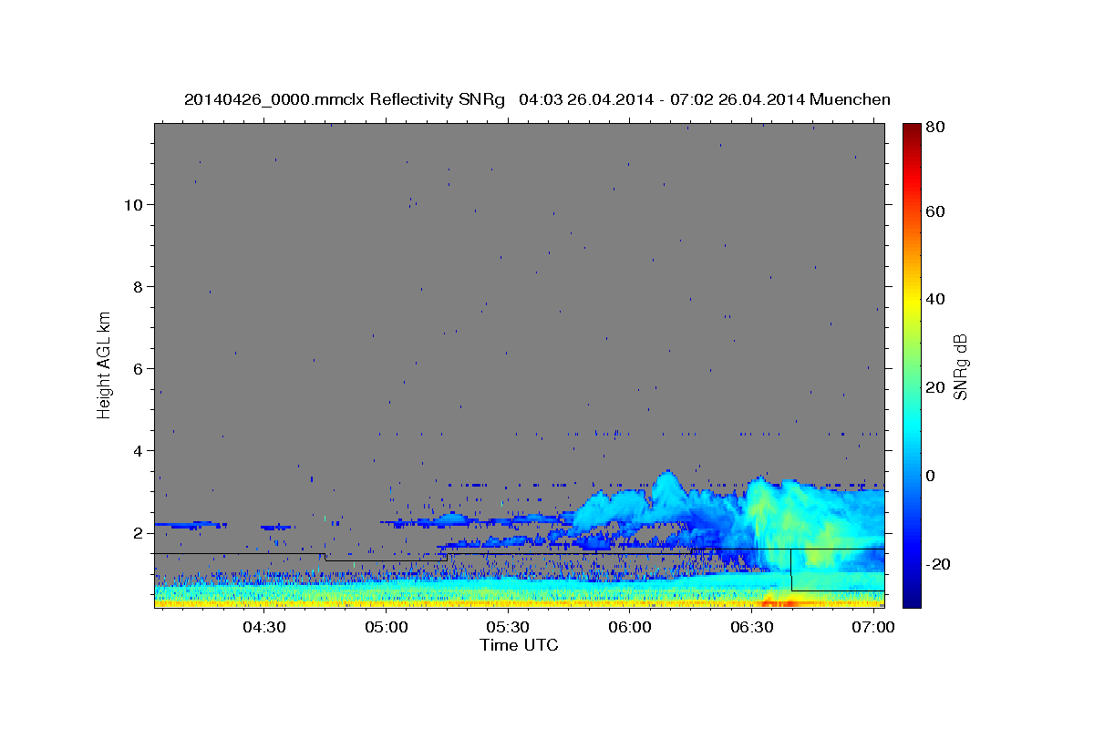This screenshot has width=1094, height=729.
Task: Click the 04:30 time tick label
Action: (x=263, y=628)
